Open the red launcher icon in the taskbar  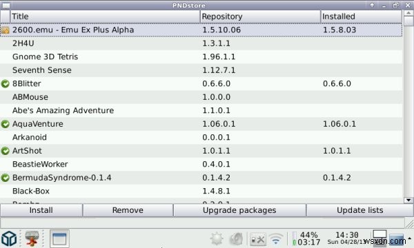[32, 238]
